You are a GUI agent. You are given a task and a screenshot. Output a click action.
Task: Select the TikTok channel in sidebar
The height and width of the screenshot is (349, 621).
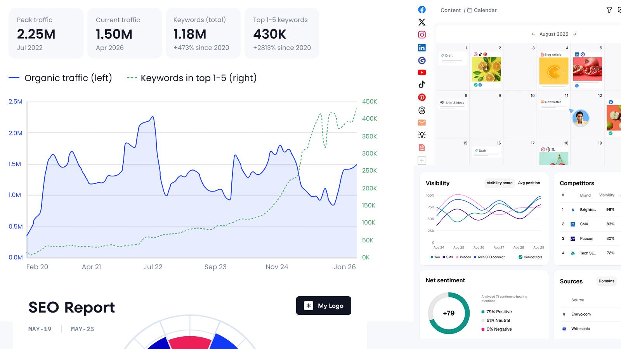[x=422, y=85]
